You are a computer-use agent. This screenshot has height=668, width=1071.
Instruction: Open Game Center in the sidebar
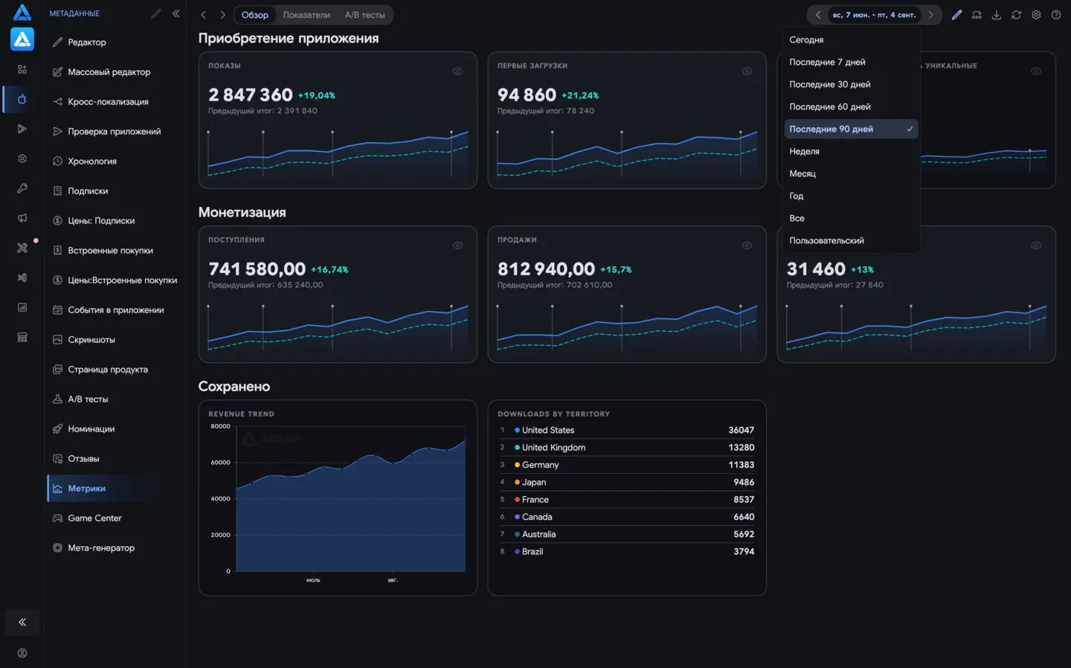[115, 518]
